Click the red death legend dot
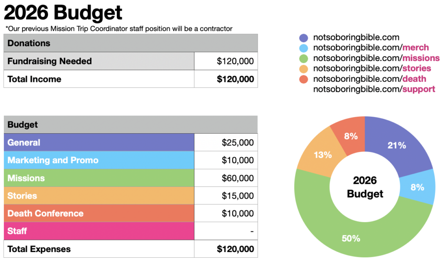The height and width of the screenshot is (263, 446). pyautogui.click(x=304, y=79)
